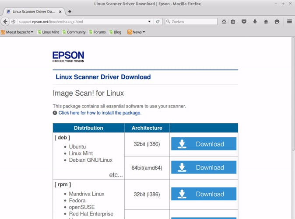The height and width of the screenshot is (219, 295).
Task: Download the deb 32bit (i386) package
Action: coord(204,144)
